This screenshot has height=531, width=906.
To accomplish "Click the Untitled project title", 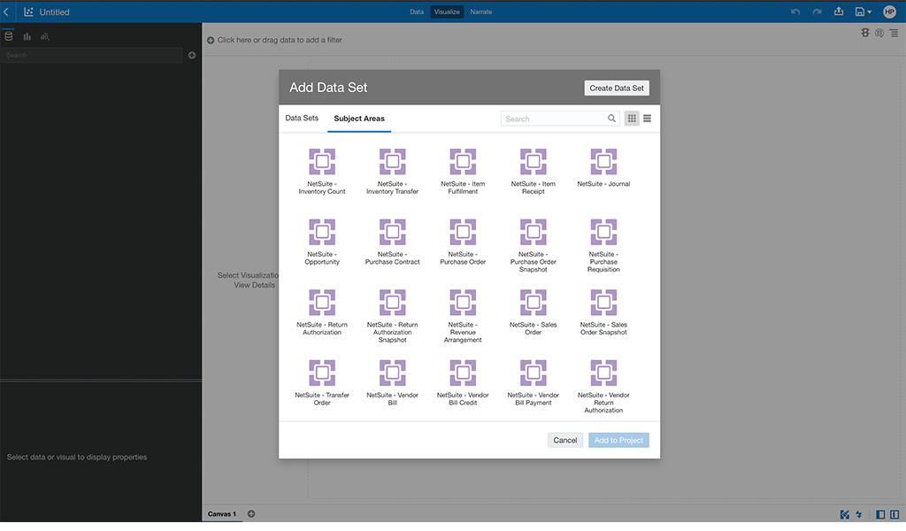I will point(54,12).
